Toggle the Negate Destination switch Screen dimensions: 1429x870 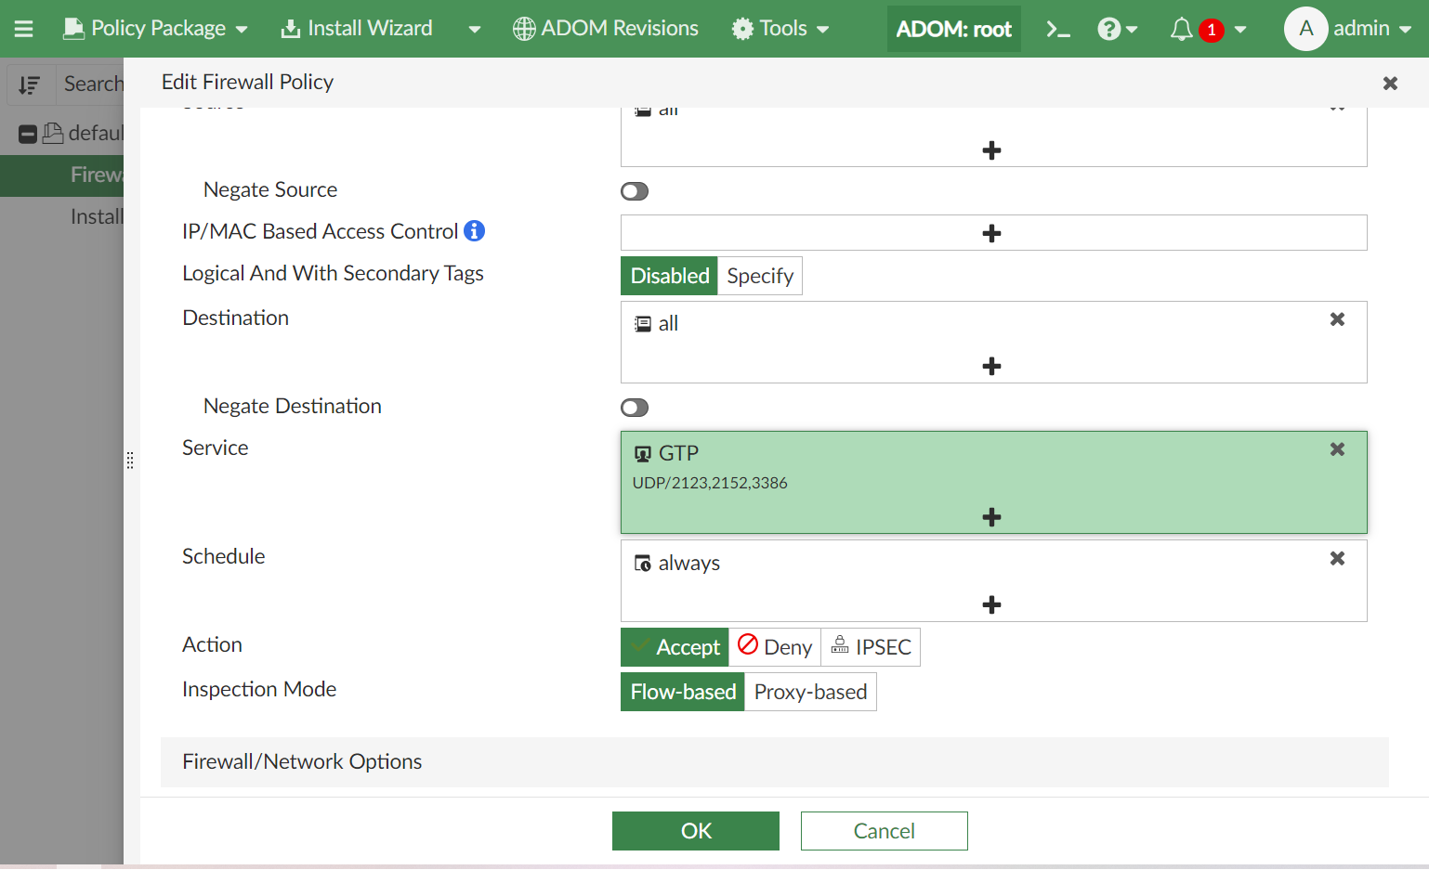(x=635, y=408)
